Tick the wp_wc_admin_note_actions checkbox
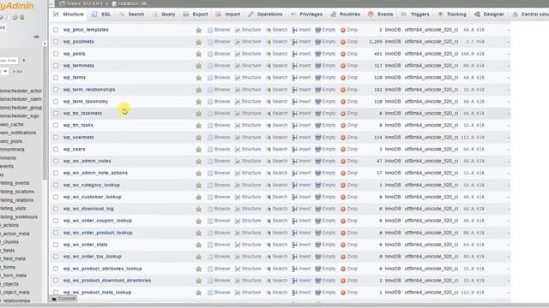The height and width of the screenshot is (308, 549). pyautogui.click(x=56, y=173)
